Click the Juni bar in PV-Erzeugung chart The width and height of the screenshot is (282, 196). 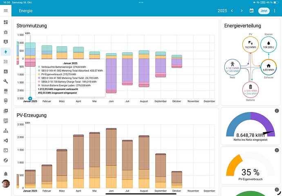pyautogui.click(x=111, y=158)
